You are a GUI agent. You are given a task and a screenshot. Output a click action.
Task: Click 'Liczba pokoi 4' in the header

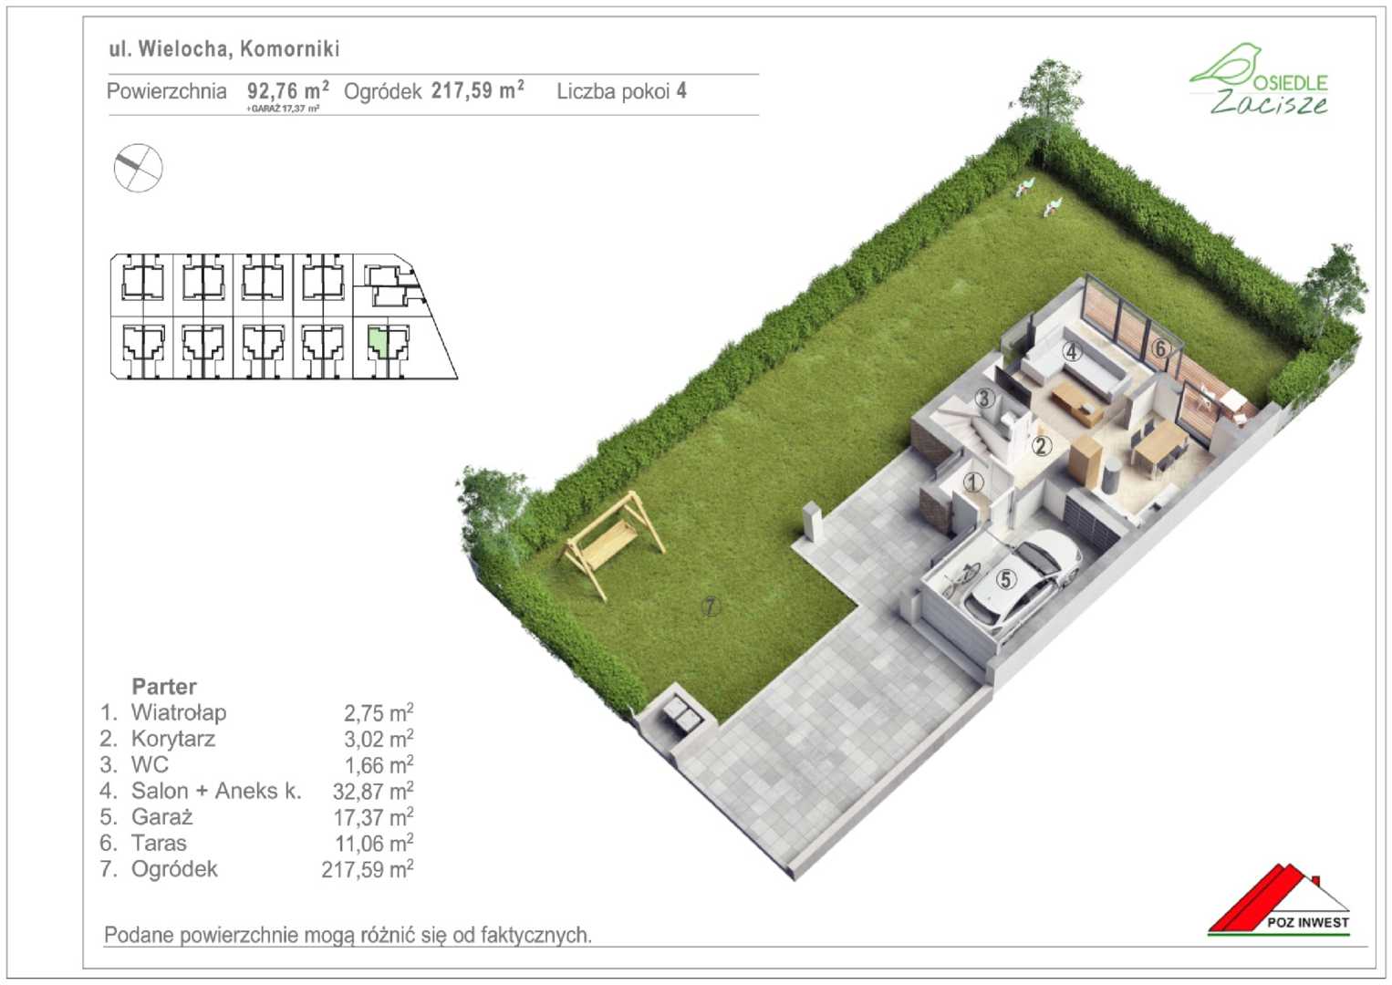click(622, 91)
